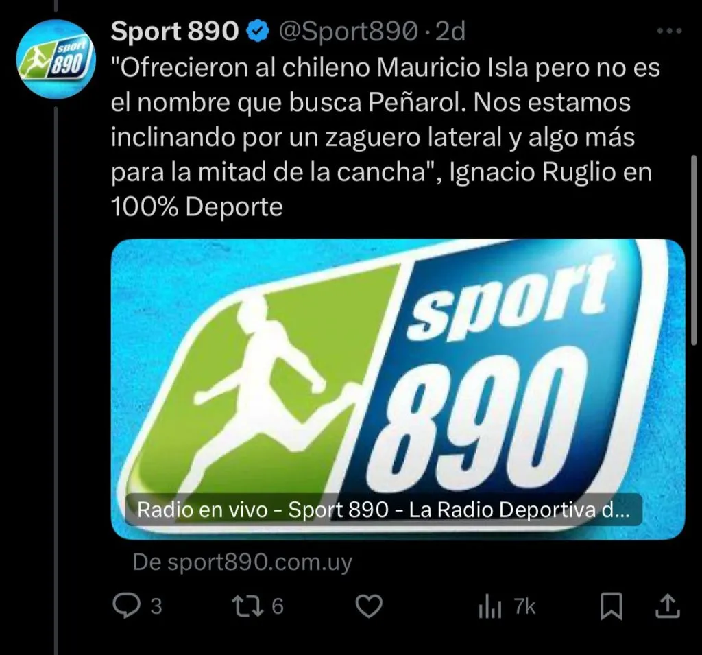This screenshot has width=702, height=655.
Task: Open the sport890.com.uy source link
Action: pos(243,562)
